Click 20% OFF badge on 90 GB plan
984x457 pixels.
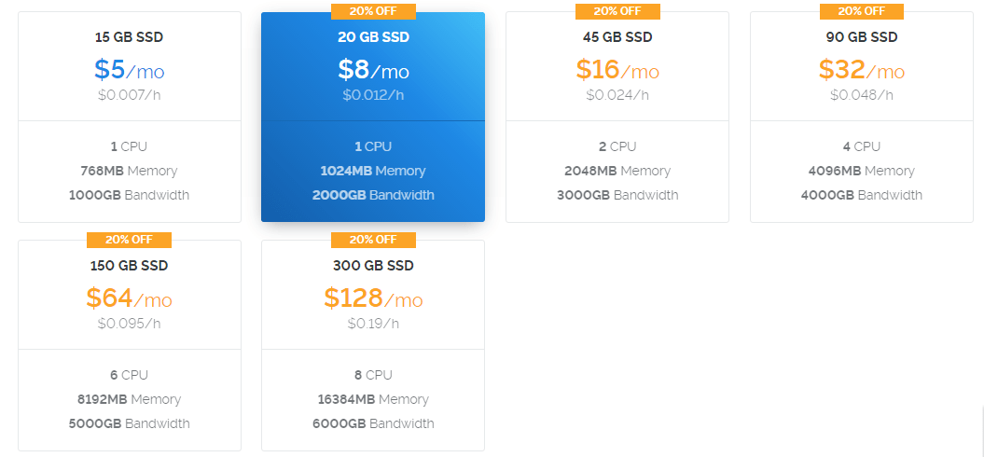(862, 11)
